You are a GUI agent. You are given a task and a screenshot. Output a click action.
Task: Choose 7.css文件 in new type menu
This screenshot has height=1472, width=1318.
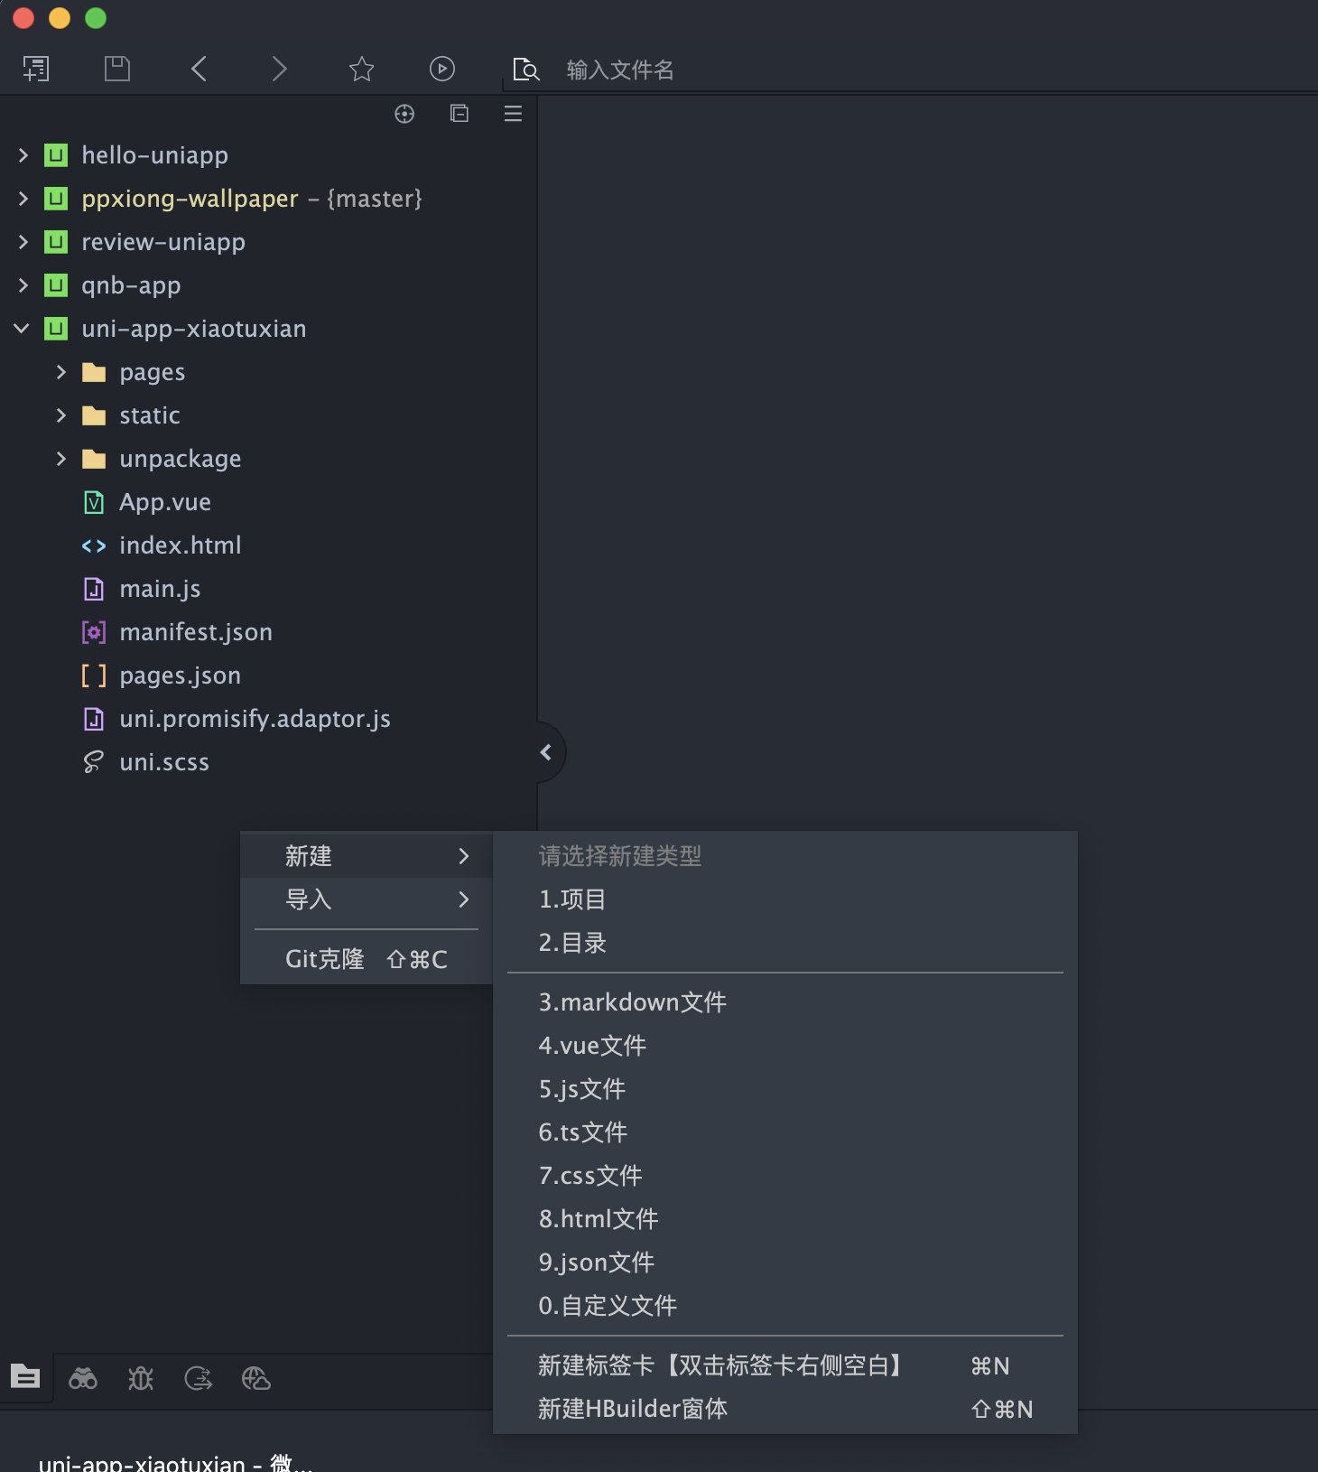[785, 1176]
